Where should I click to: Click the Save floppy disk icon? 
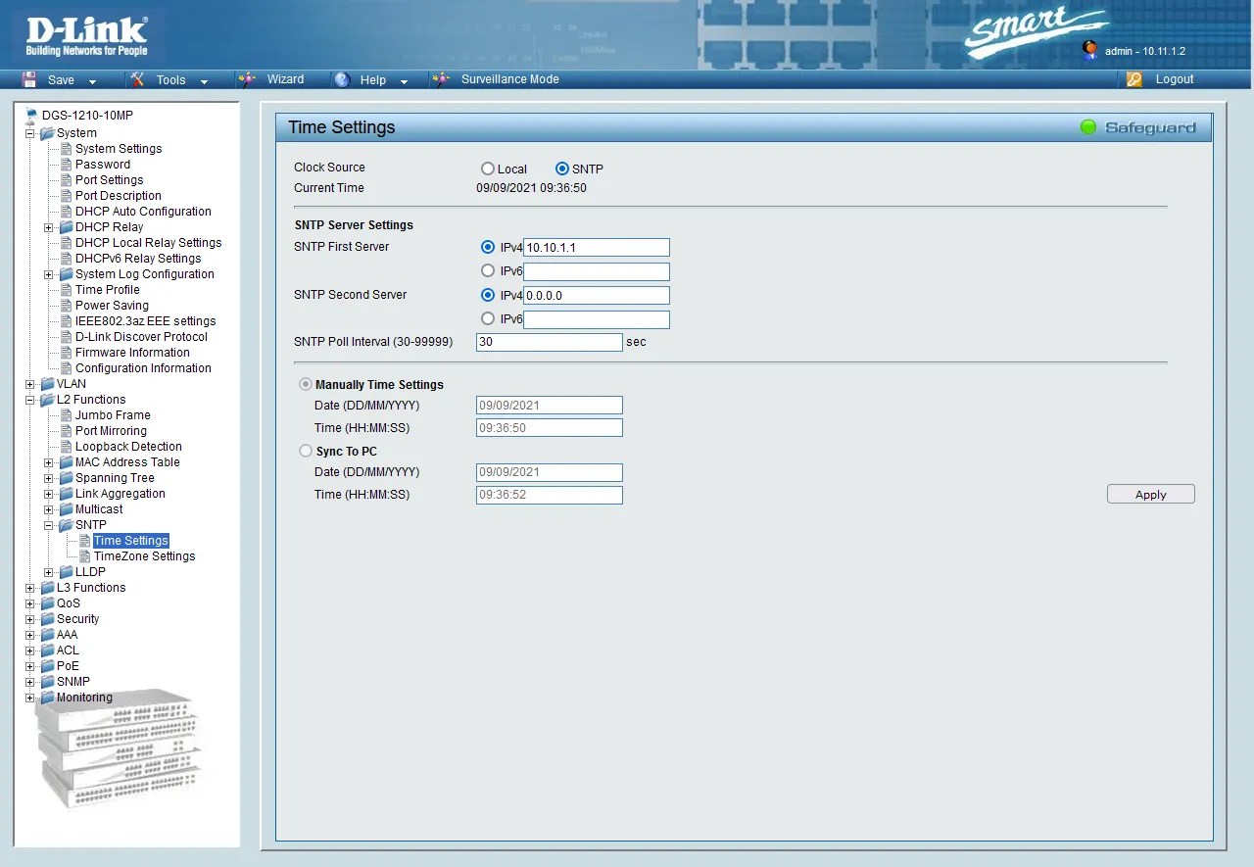pyautogui.click(x=29, y=80)
